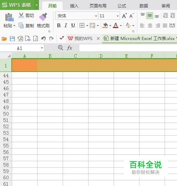Open the clipboard group dialog launcher
This screenshot has height=186, width=177.
click(x=50, y=32)
